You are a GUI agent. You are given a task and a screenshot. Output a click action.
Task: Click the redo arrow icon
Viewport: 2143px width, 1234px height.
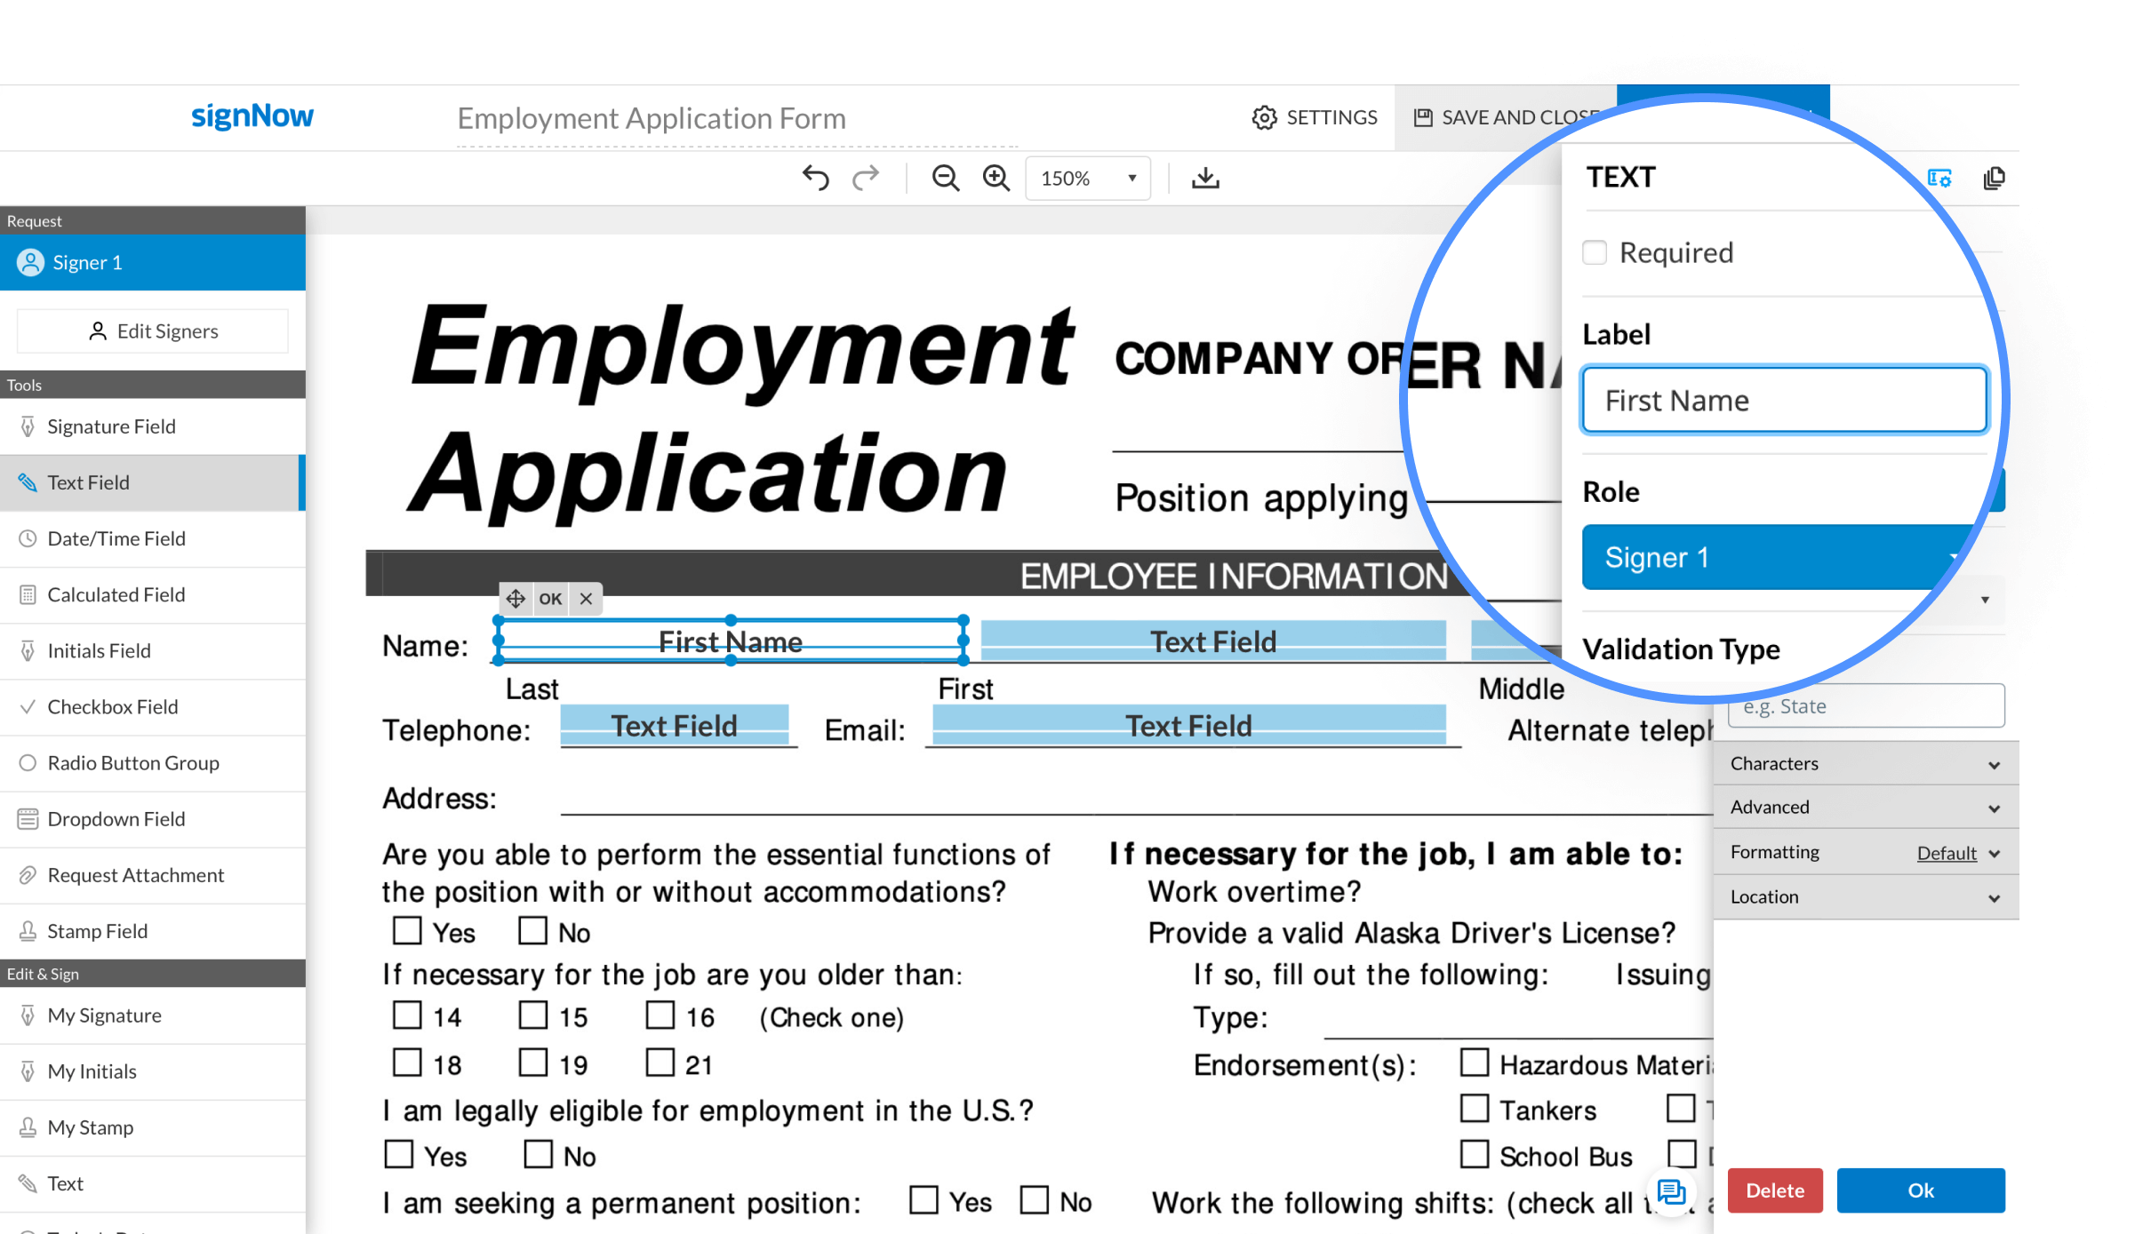[x=866, y=179]
